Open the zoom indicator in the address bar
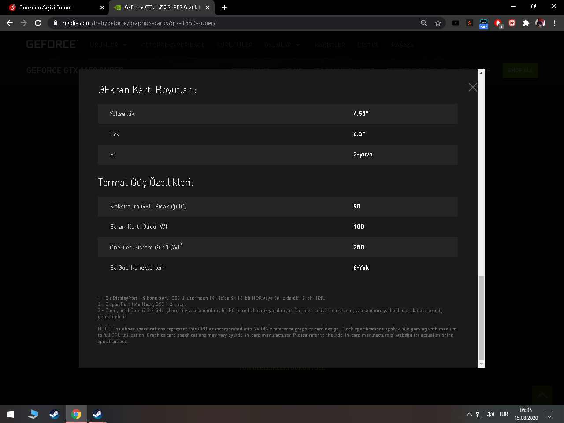 pos(424,23)
